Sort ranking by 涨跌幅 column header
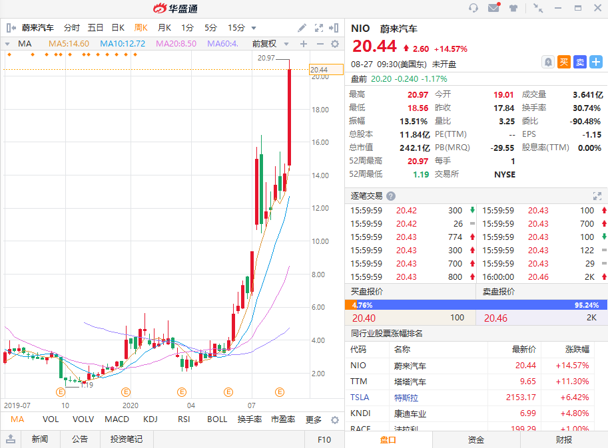Image resolution: width=608 pixels, height=448 pixels. coord(577,350)
